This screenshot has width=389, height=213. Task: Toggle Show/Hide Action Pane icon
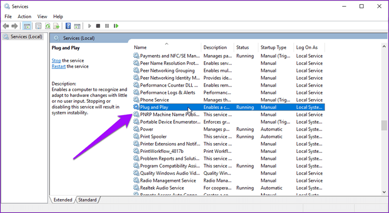point(77,26)
